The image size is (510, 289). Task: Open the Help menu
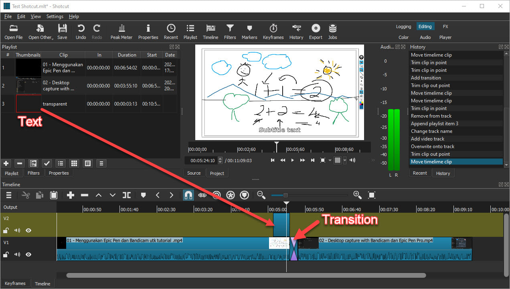click(x=74, y=16)
